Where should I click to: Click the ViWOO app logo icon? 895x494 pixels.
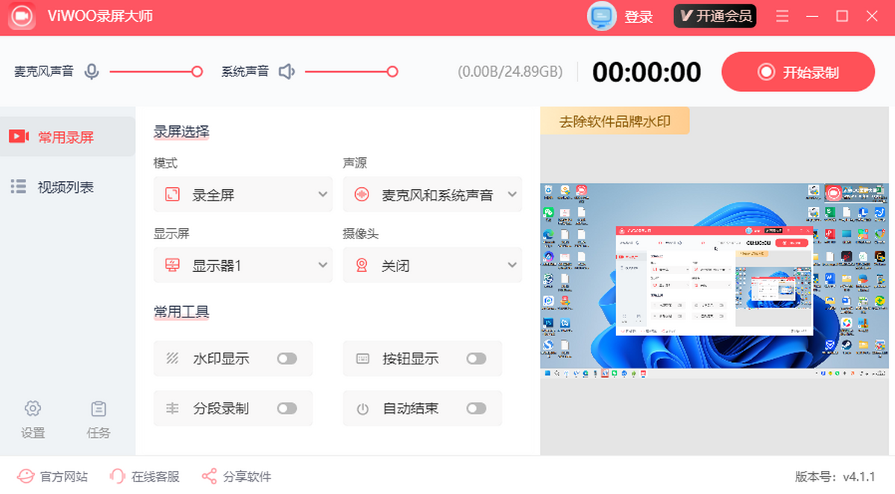pyautogui.click(x=23, y=16)
